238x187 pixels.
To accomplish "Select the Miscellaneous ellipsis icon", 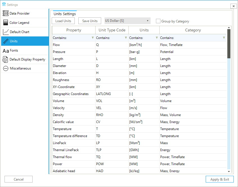I will (x=6, y=68).
